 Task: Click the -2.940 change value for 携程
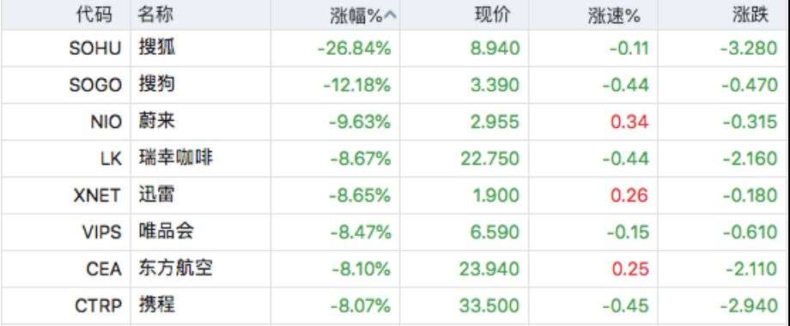coord(750,305)
